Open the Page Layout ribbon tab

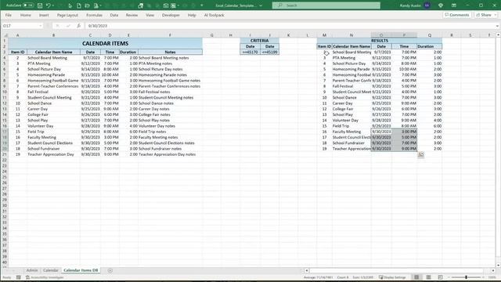(x=67, y=15)
